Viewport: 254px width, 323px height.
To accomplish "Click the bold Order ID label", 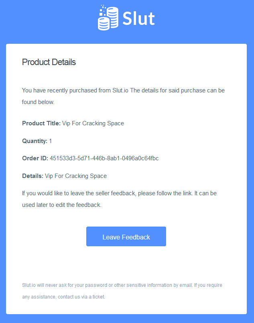I will tap(35, 158).
